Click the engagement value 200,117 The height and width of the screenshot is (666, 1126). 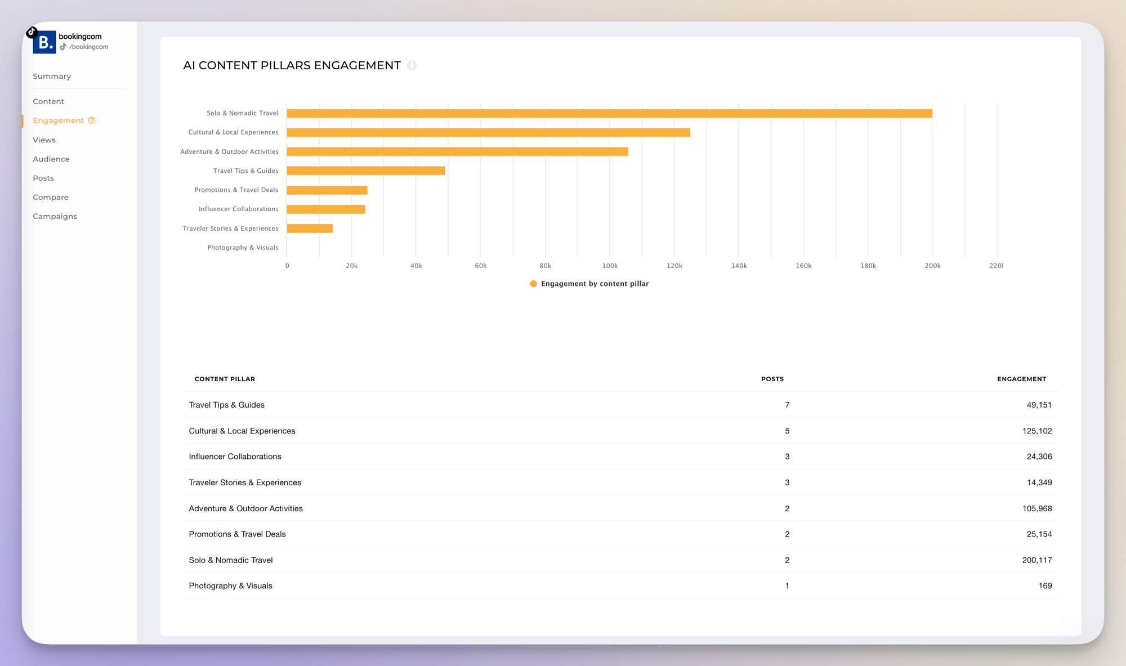[1037, 560]
